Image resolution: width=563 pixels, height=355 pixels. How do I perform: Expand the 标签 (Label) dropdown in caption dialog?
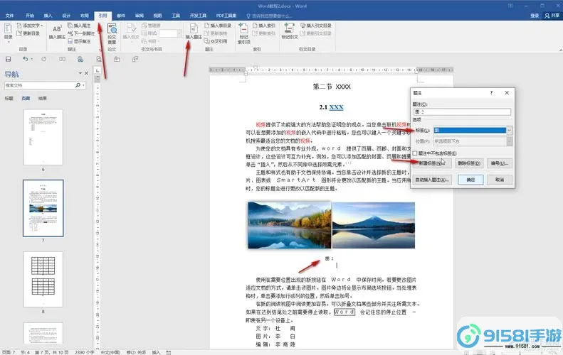tap(510, 131)
